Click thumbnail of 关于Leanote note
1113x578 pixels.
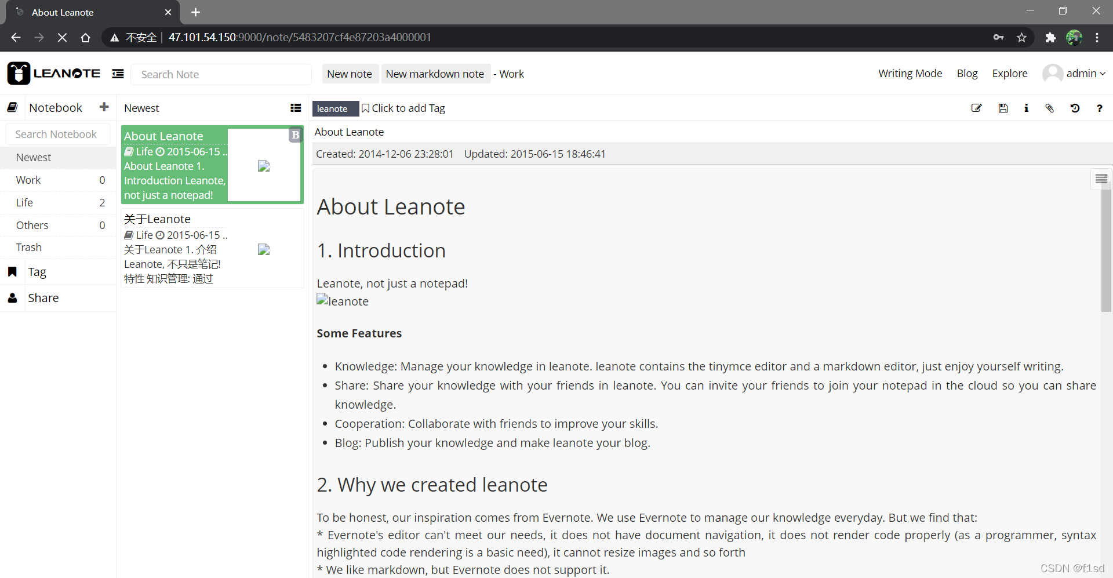[x=264, y=249]
